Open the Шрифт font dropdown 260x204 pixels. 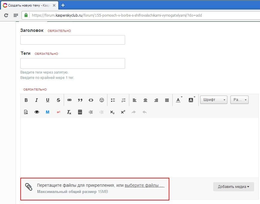(x=213, y=100)
